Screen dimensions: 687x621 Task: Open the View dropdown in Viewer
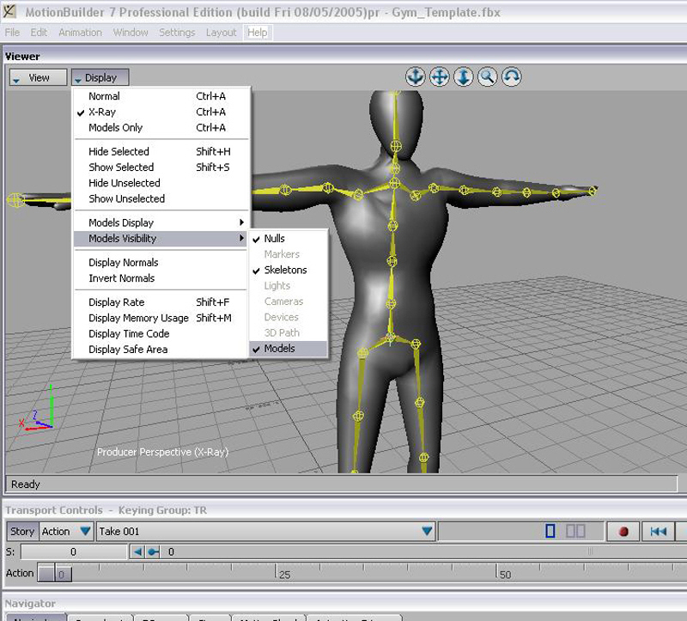(x=31, y=77)
